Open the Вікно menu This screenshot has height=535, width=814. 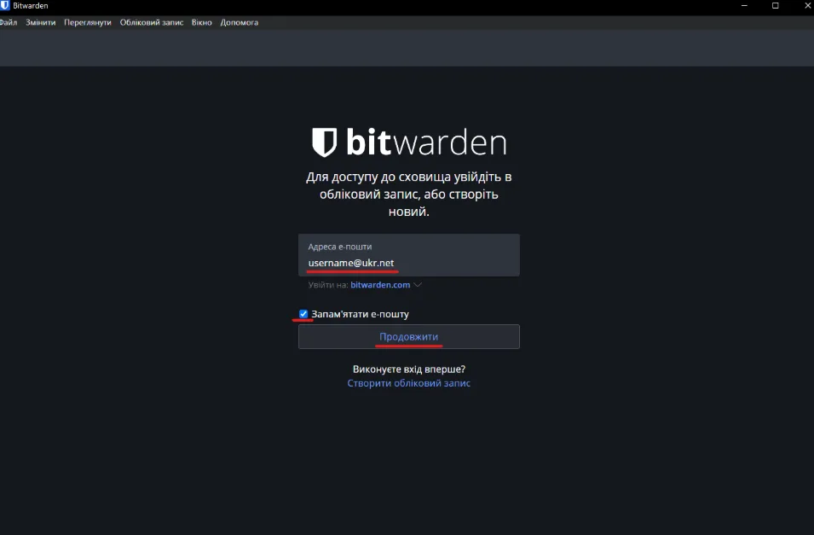[x=202, y=22]
